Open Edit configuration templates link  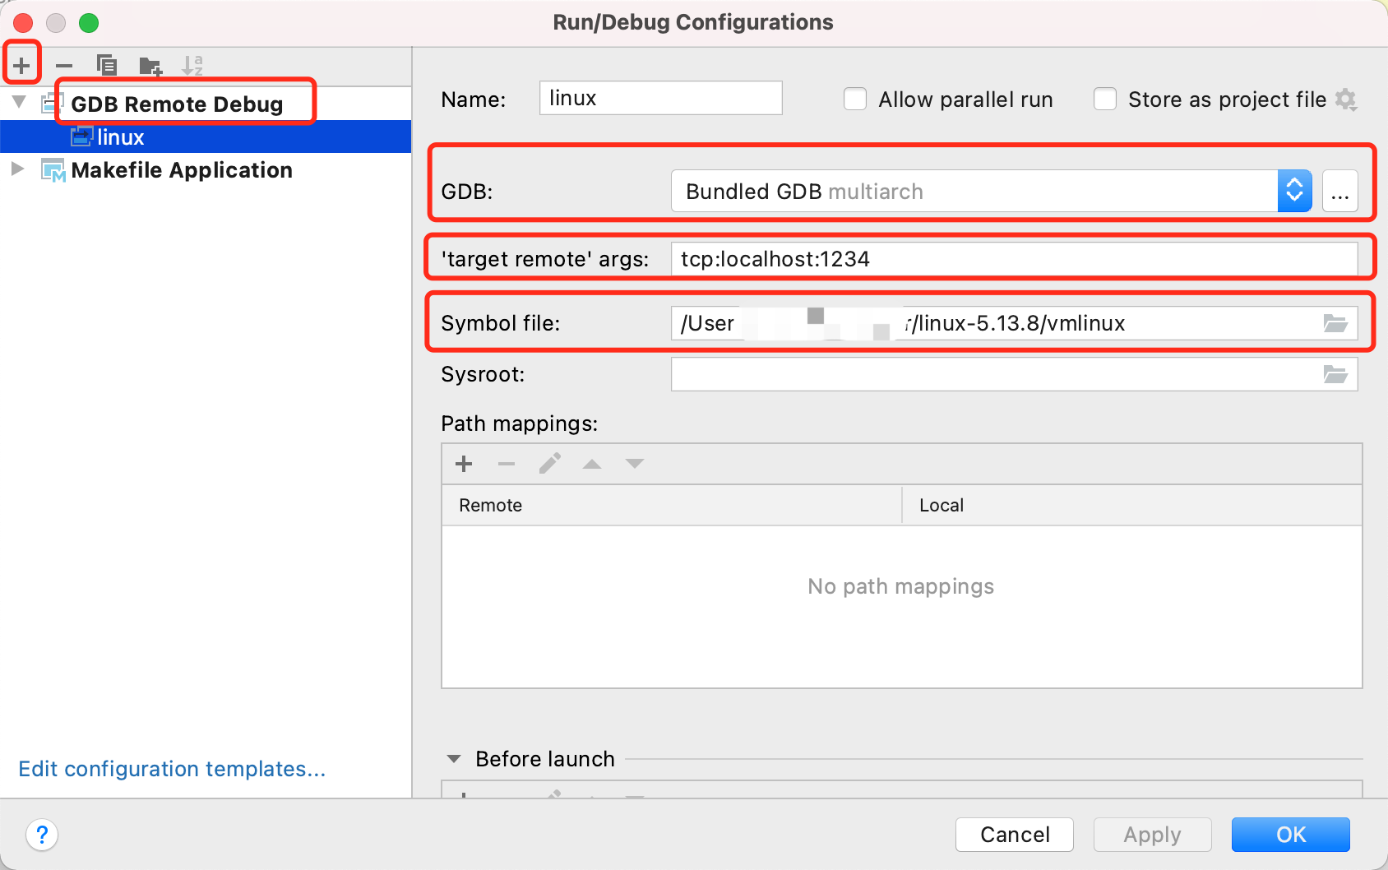[x=172, y=769]
